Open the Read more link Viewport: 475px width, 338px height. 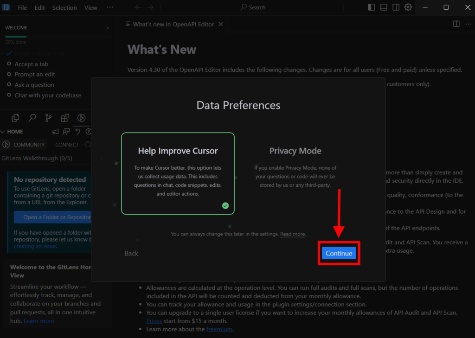[292, 234]
